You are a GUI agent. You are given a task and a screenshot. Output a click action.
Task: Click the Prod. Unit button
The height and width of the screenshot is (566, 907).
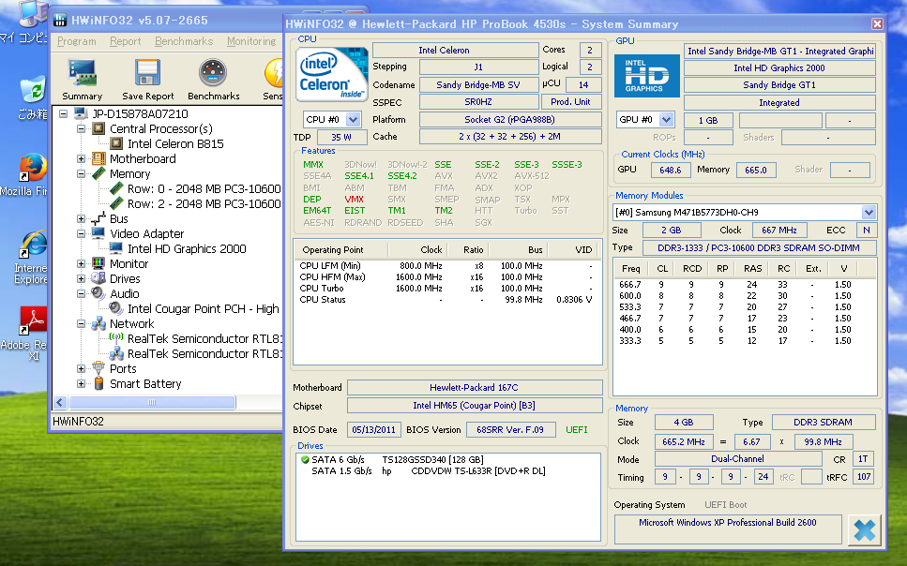[571, 102]
